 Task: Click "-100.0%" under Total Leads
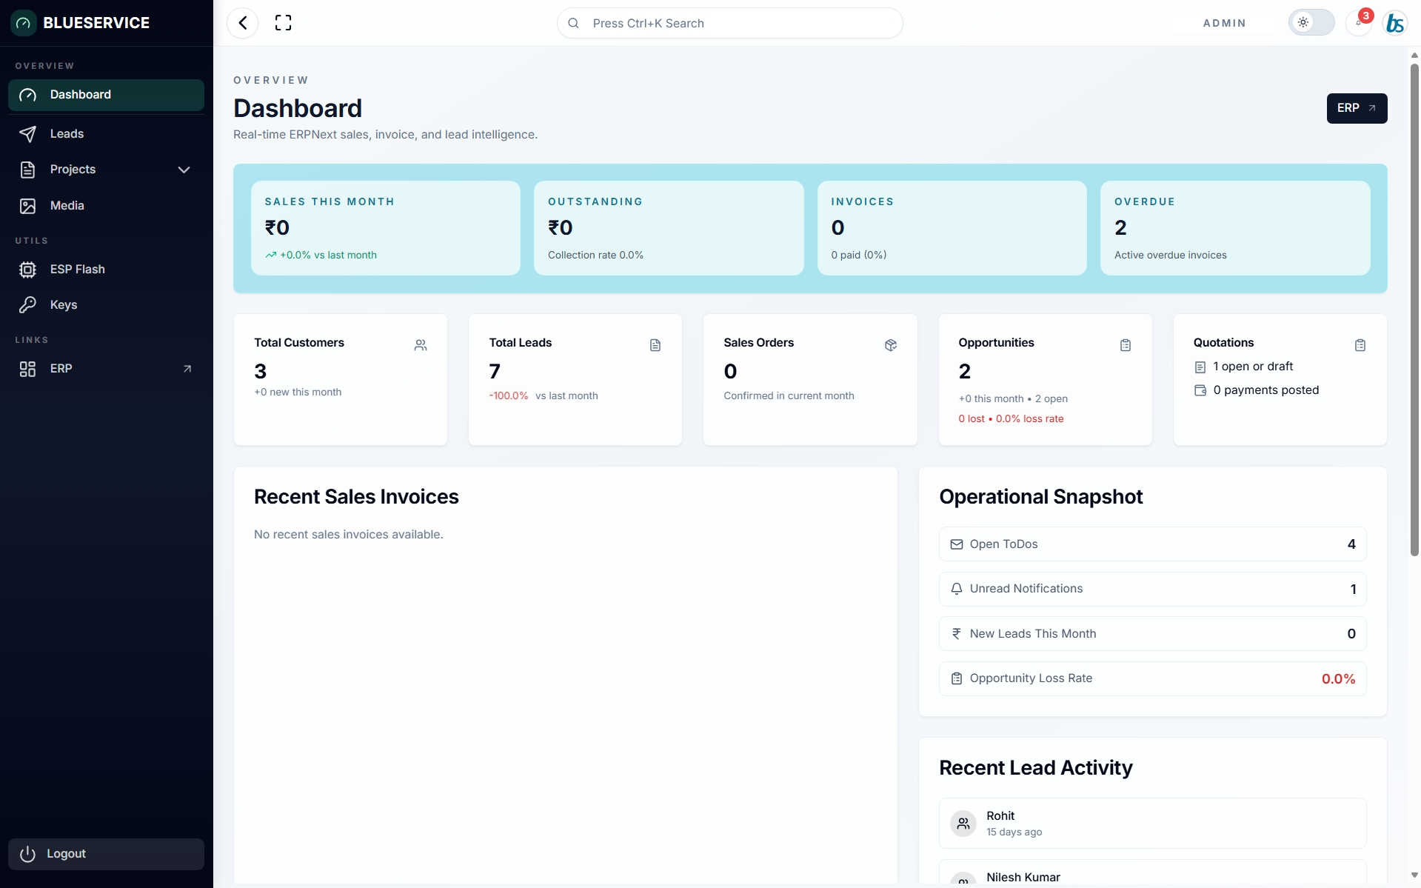[x=509, y=396]
